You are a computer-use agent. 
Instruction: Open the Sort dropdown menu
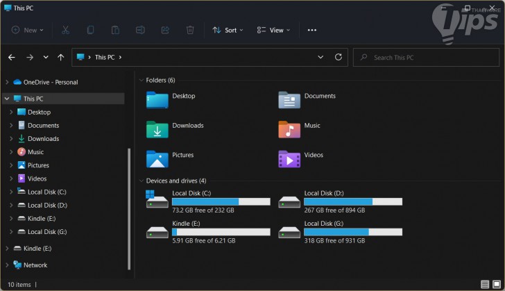point(228,30)
